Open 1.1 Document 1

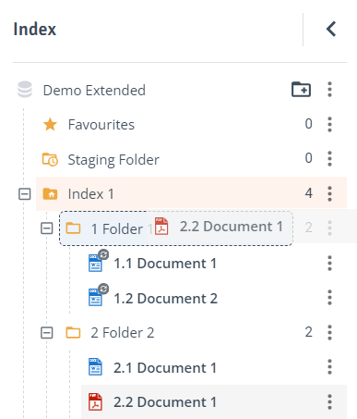pos(165,264)
